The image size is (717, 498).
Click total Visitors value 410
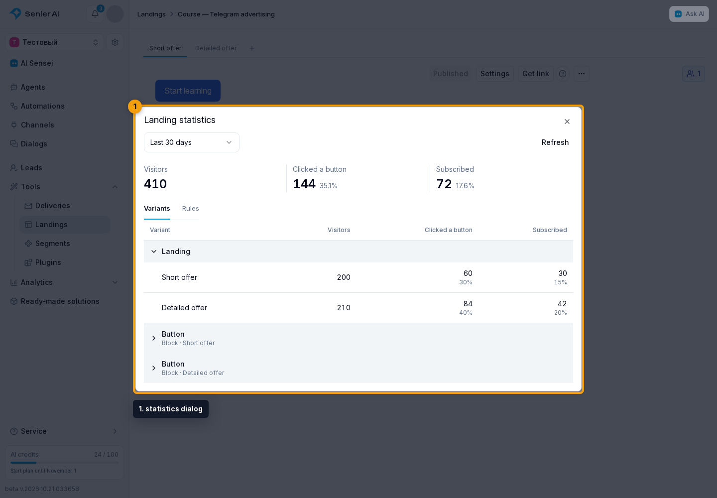click(155, 184)
